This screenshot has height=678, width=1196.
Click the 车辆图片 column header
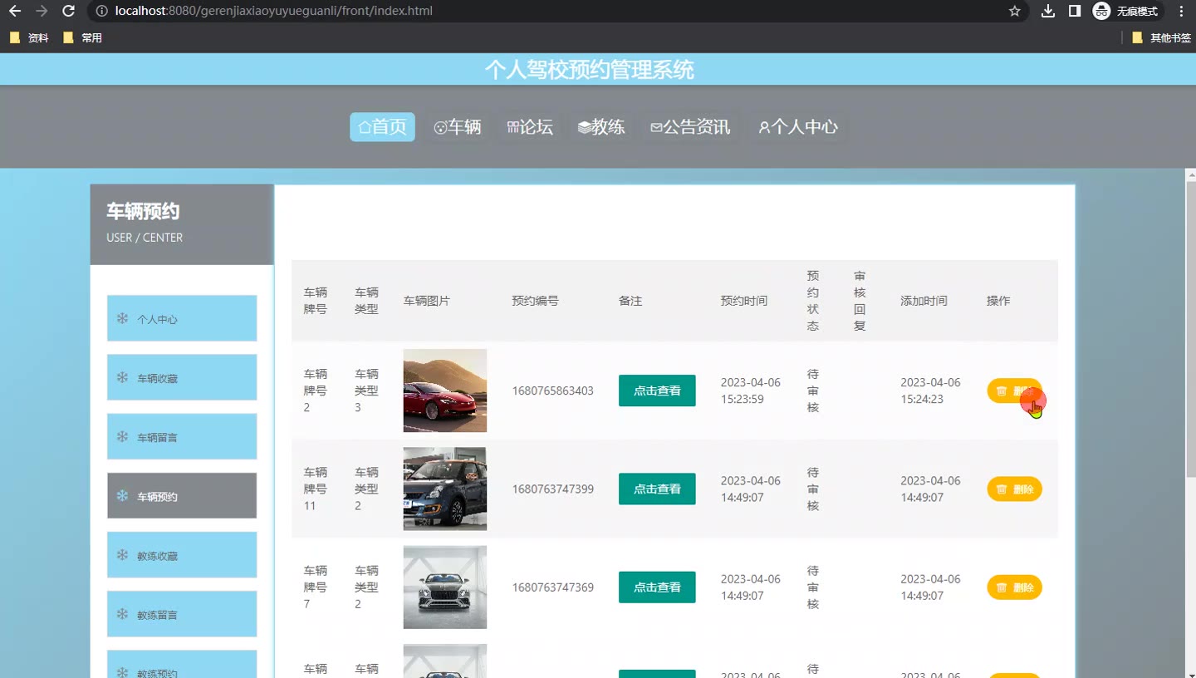[427, 301]
